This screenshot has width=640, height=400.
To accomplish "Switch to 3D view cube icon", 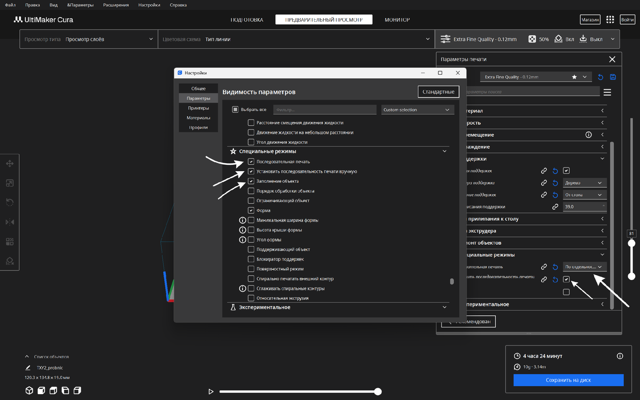I will click(29, 391).
